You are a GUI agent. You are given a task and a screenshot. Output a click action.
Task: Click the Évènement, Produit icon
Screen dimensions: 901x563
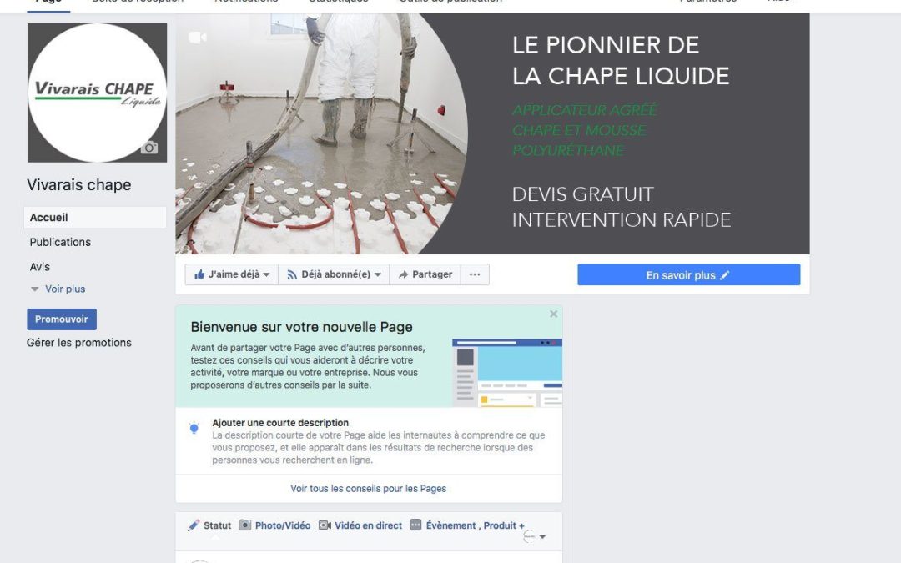pyautogui.click(x=415, y=525)
